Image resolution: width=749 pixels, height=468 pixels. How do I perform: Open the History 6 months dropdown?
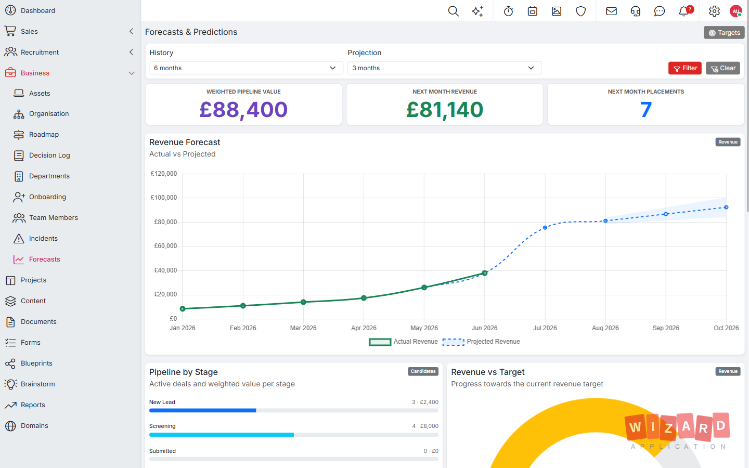[246, 68]
